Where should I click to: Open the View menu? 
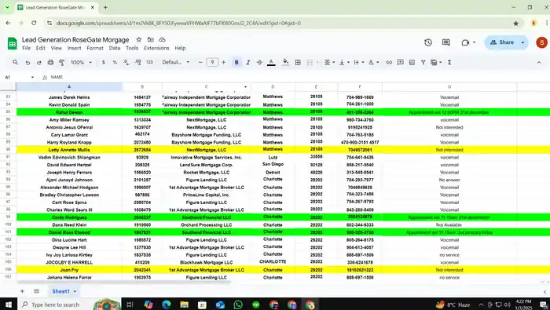56,48
